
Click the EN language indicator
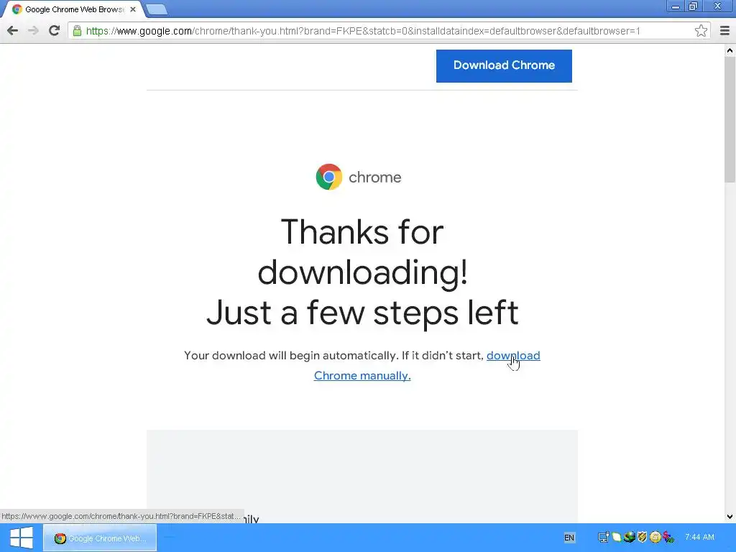[x=569, y=538]
